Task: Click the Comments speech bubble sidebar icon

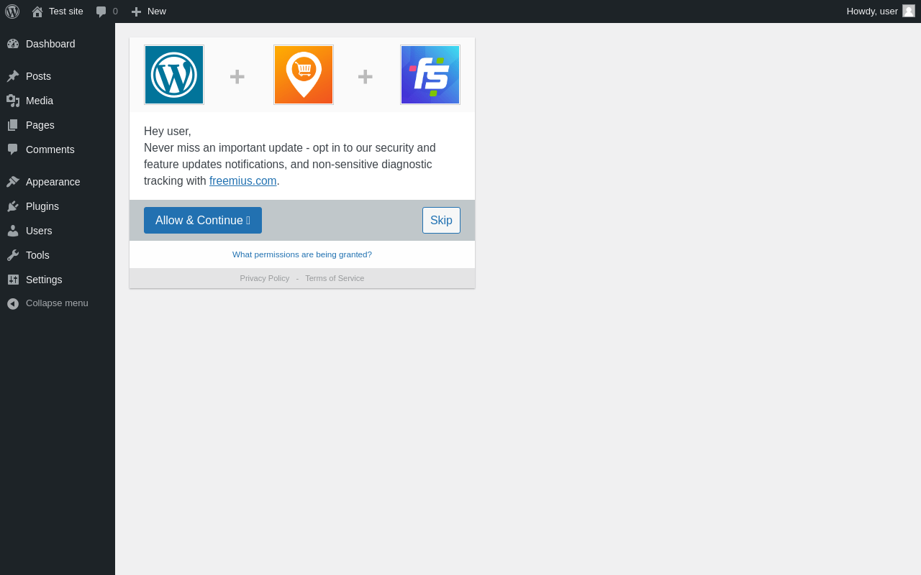Action: (x=13, y=149)
